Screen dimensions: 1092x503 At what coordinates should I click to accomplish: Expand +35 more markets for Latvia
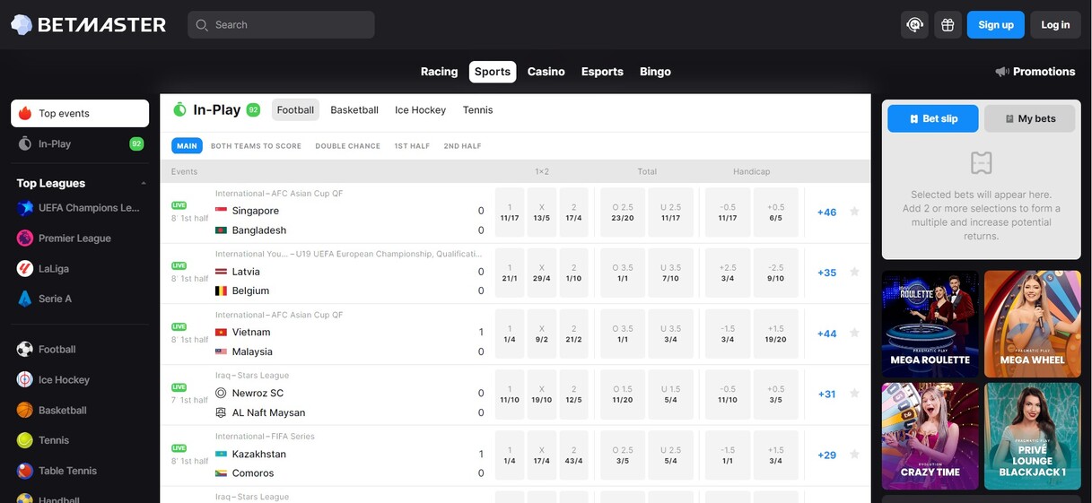click(826, 273)
